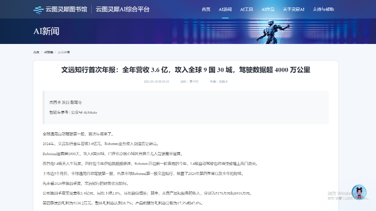Click the article title about 文远知行首次年报
This screenshot has width=376, height=211.
[186, 70]
